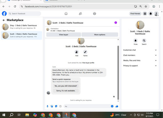Click the Facebook logo
The image size is (163, 118).
point(4,14)
